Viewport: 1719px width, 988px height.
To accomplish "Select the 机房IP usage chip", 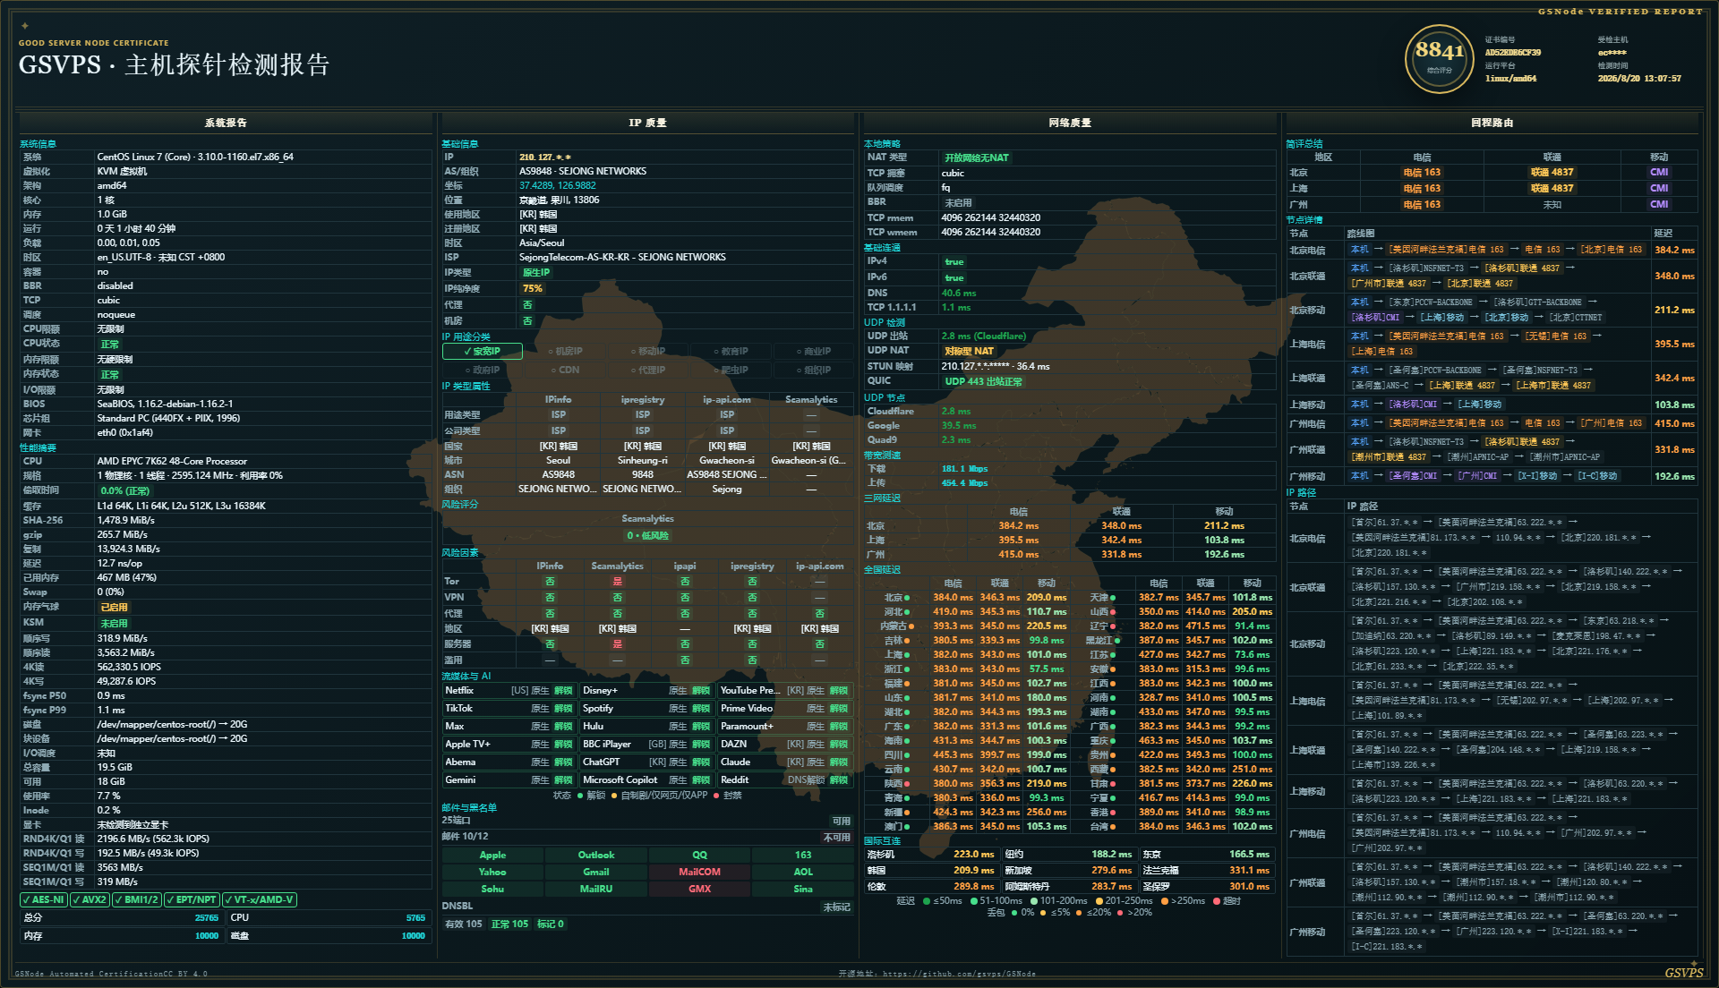I will click(565, 352).
